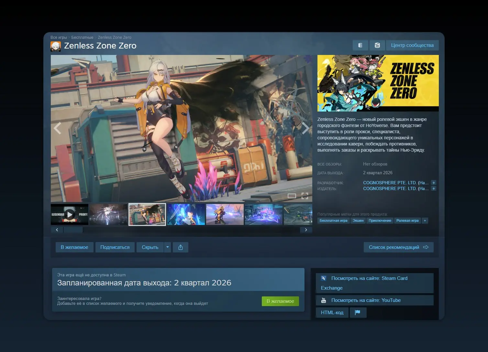Open the Бесплатные breadcrumb link

point(82,37)
